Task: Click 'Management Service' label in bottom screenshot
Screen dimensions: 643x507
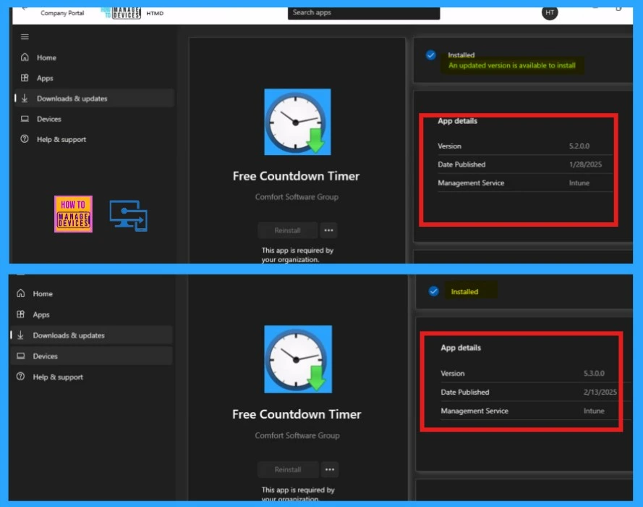Action: pos(474,411)
